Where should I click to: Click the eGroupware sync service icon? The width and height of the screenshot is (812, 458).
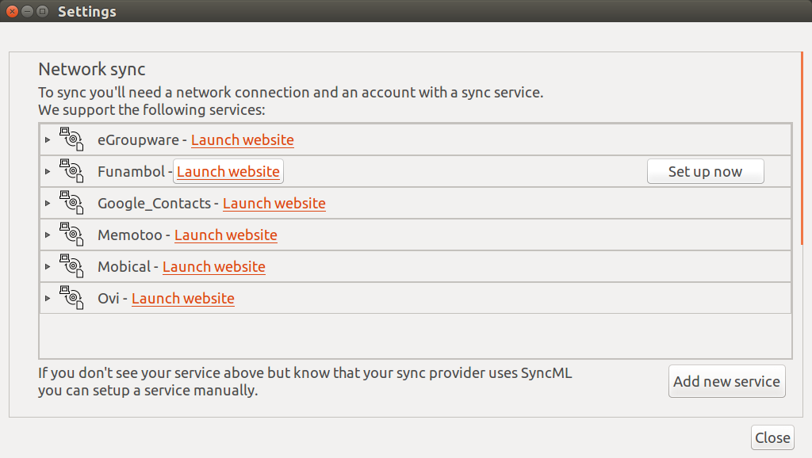71,139
